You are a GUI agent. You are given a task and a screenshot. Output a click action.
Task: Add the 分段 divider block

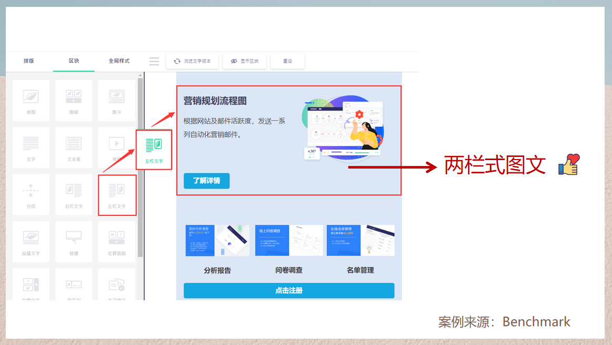pyautogui.click(x=31, y=194)
